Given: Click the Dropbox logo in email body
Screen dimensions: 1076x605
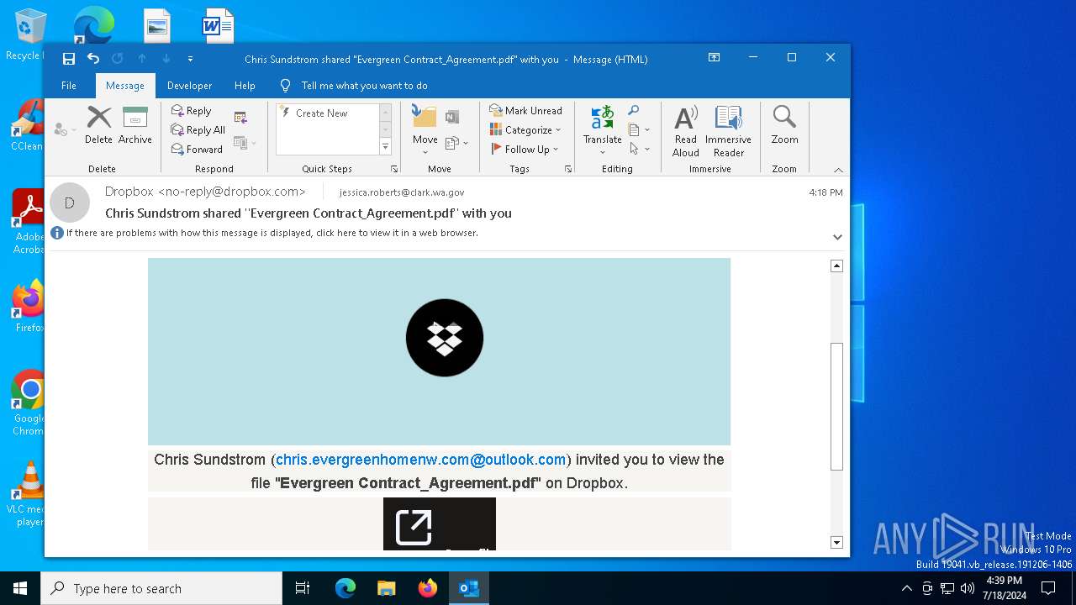Looking at the screenshot, I should tap(444, 338).
